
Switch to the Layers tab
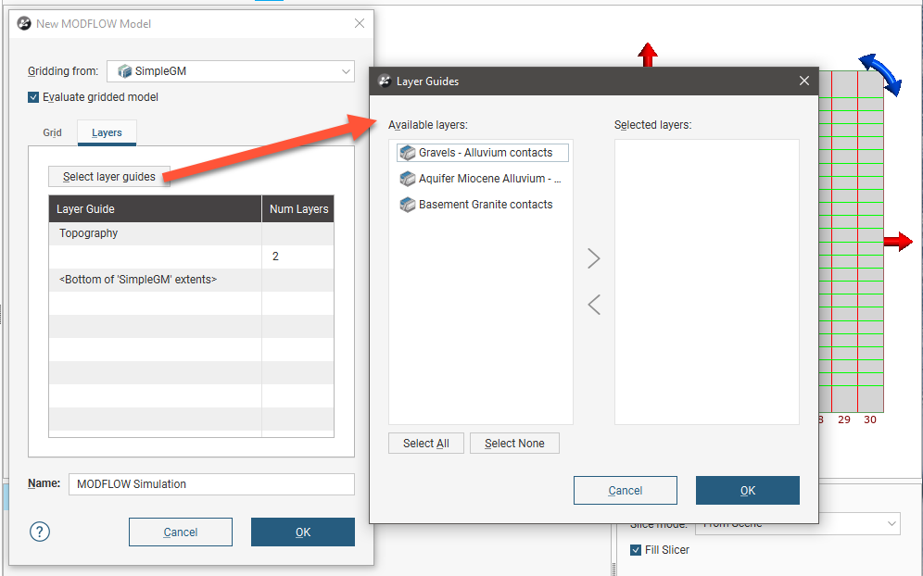(107, 132)
